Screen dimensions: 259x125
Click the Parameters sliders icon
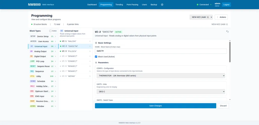click(96, 63)
